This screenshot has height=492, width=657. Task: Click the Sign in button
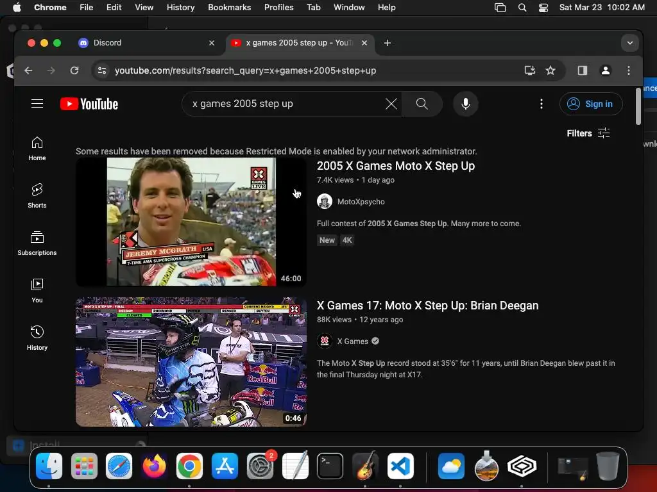591,104
